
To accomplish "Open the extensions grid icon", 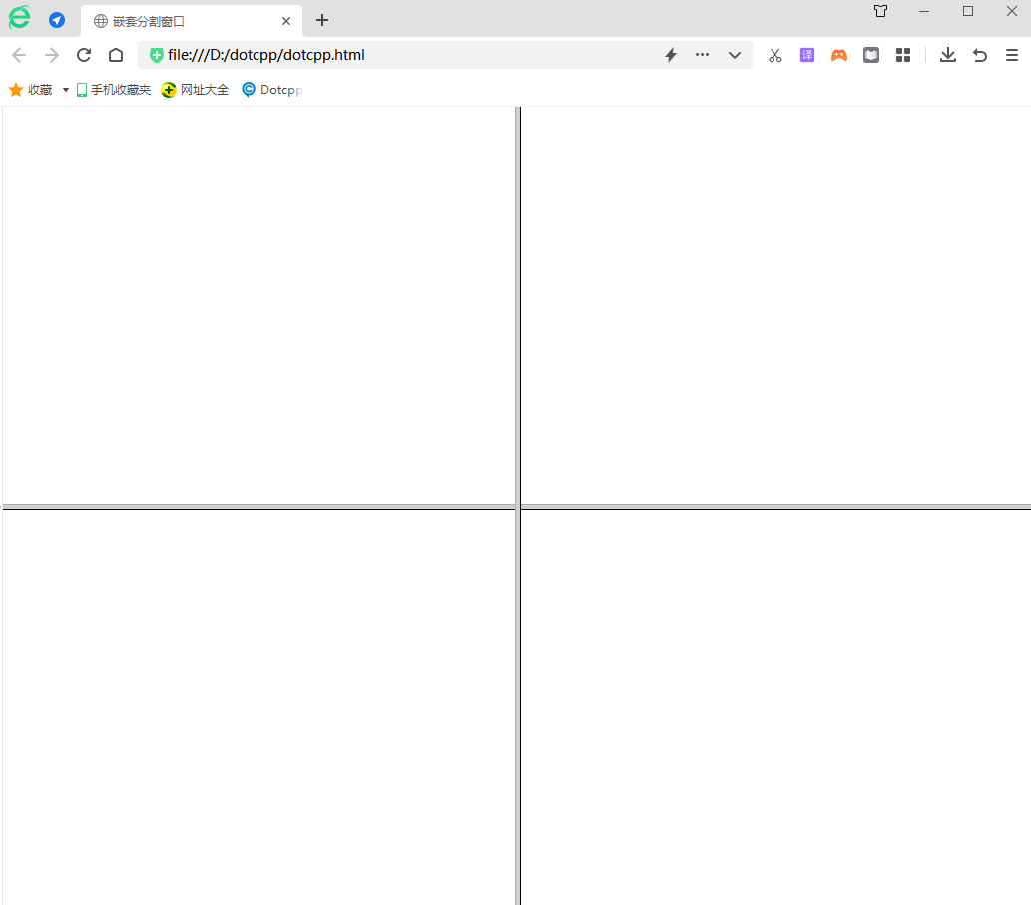I will click(903, 55).
